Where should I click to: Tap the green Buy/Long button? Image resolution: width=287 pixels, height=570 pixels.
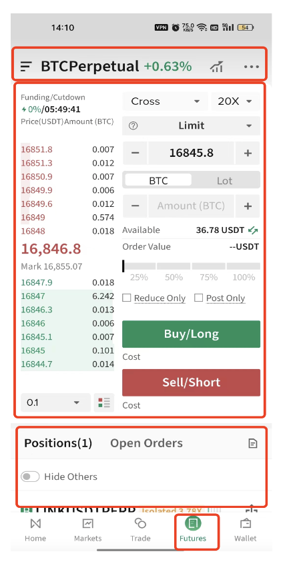(x=191, y=334)
